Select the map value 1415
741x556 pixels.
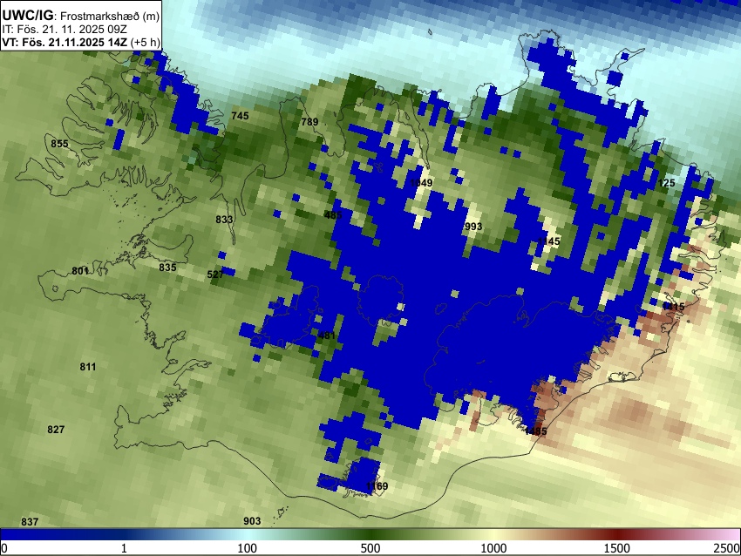click(x=673, y=307)
